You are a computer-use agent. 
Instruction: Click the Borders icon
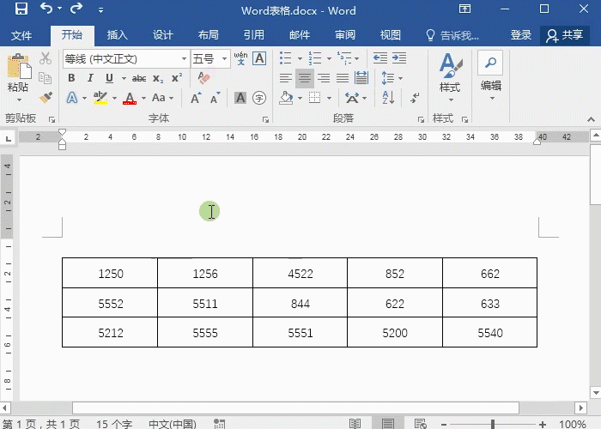click(315, 98)
